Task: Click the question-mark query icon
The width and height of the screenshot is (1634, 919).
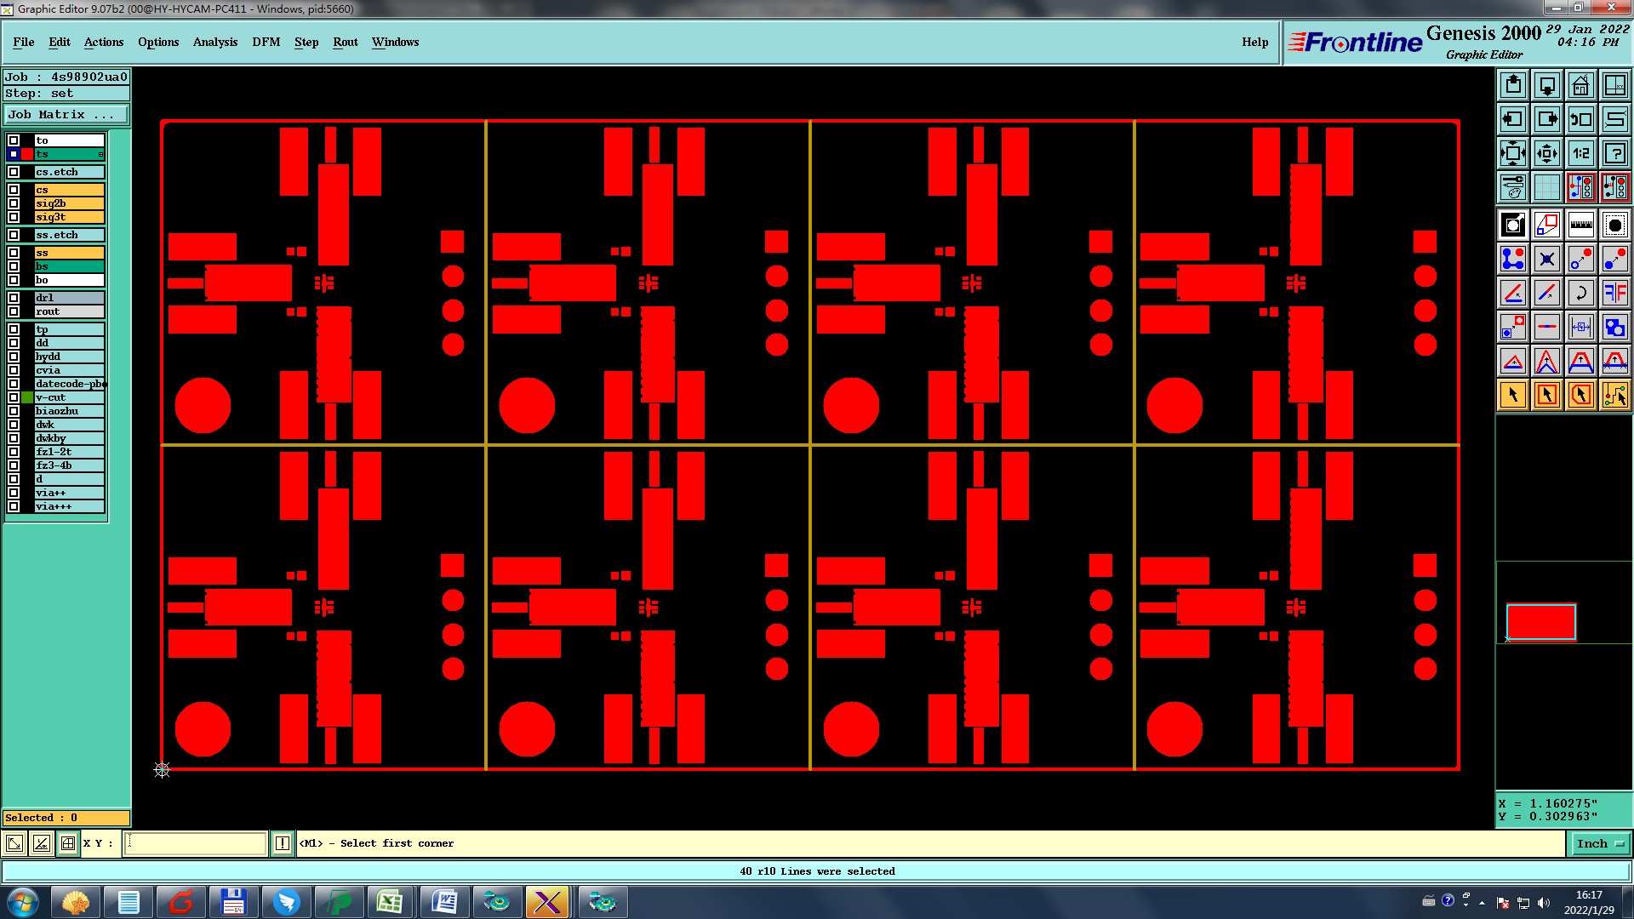Action: pos(1615,153)
